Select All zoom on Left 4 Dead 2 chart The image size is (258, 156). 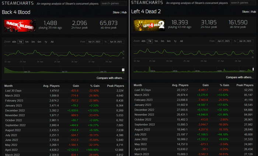(181, 41)
